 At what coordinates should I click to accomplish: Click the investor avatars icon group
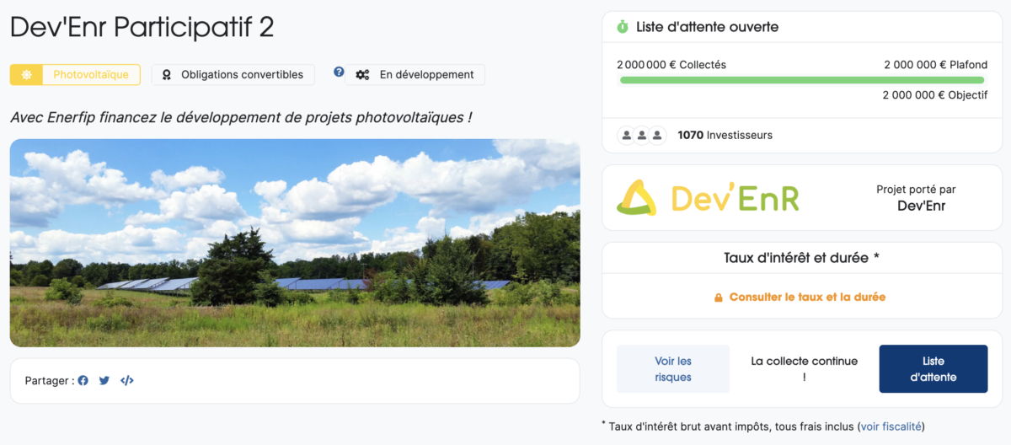[642, 135]
